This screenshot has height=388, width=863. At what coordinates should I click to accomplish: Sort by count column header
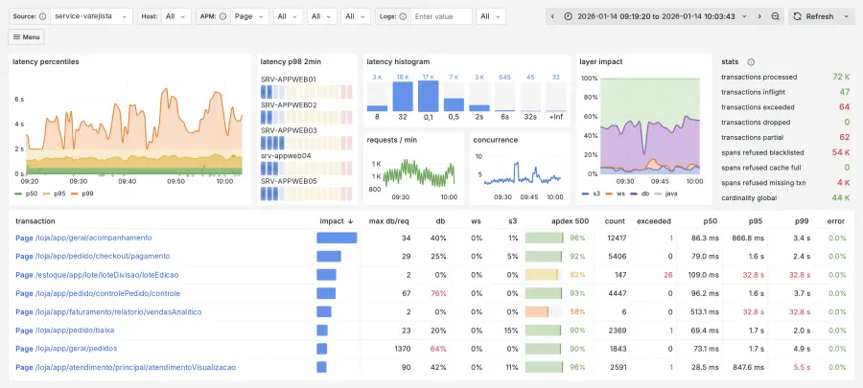615,221
